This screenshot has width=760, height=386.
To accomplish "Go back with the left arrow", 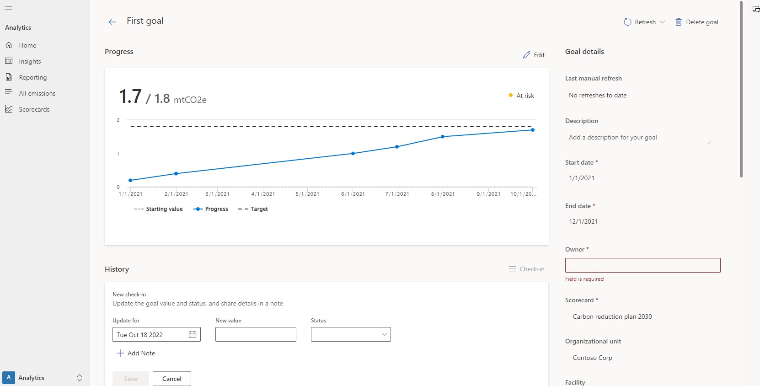I will pyautogui.click(x=112, y=22).
